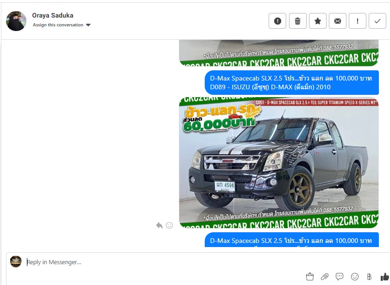The image size is (390, 285).
Task: Open the Assign this conversation menu label
Action: coord(58,25)
